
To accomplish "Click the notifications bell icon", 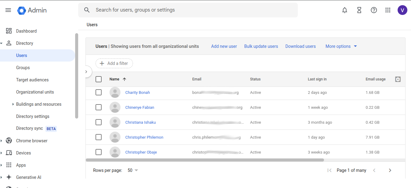I will (x=345, y=10).
